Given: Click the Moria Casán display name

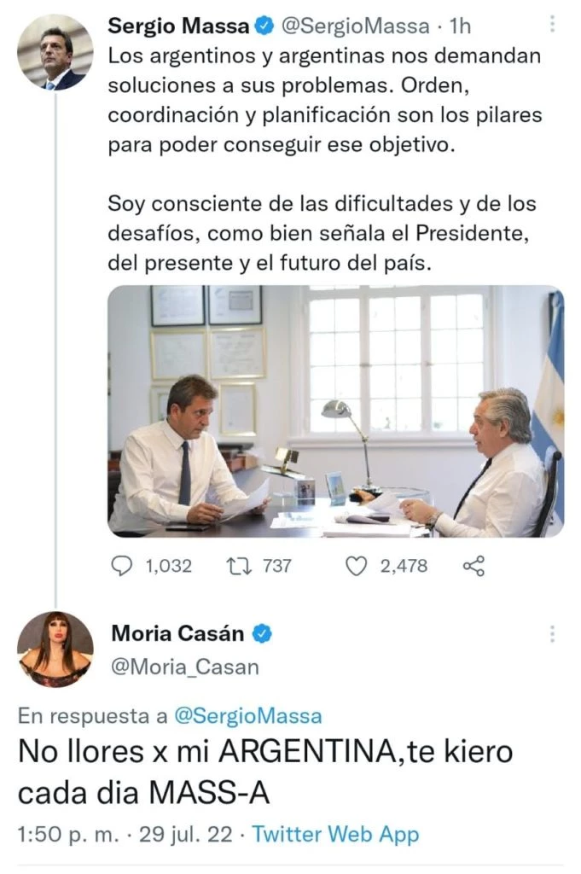Looking at the screenshot, I should pyautogui.click(x=177, y=634).
